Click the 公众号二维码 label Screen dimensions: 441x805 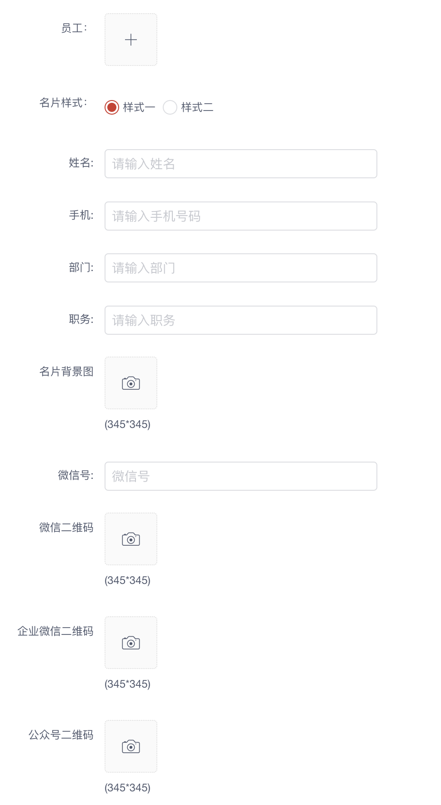61,735
